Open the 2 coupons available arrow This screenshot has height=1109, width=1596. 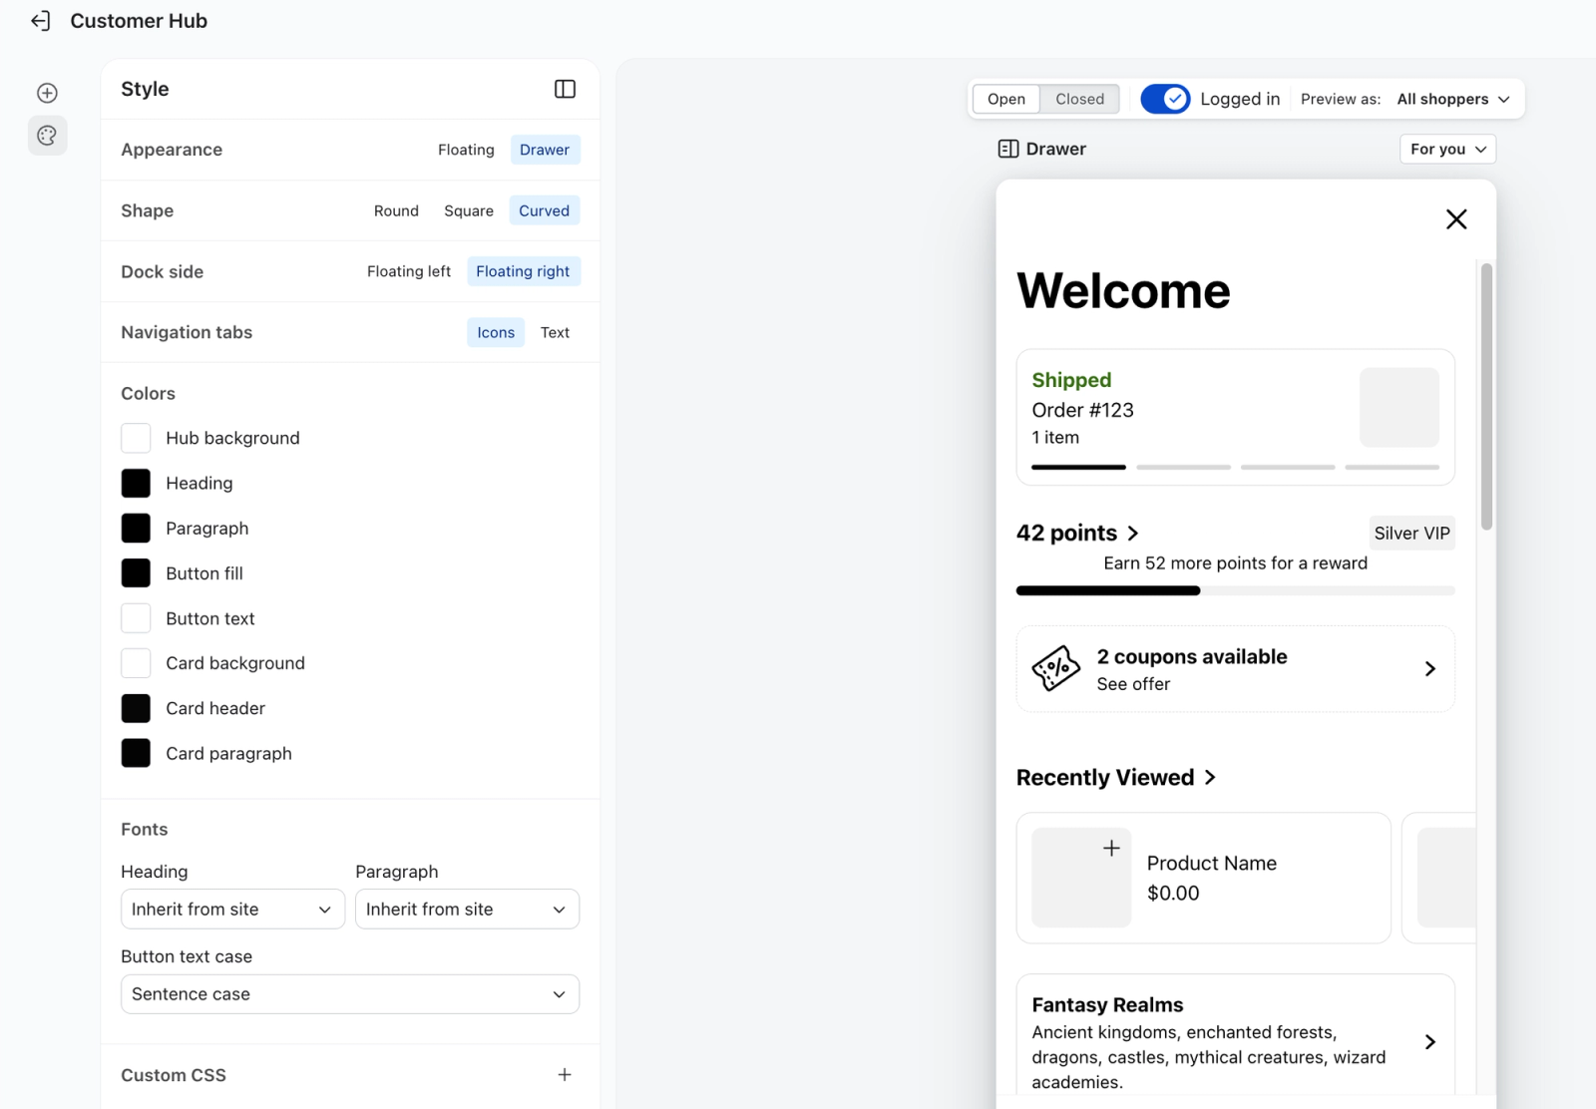1429,668
